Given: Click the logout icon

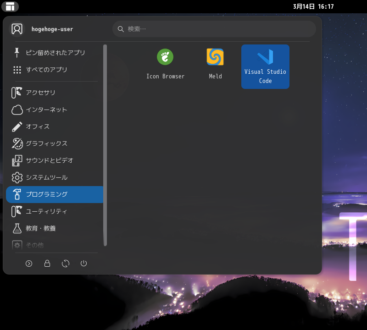Looking at the screenshot, I should click(x=29, y=264).
